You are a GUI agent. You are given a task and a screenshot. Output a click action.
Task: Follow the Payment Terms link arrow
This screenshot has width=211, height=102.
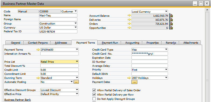pyautogui.click(x=38, y=50)
